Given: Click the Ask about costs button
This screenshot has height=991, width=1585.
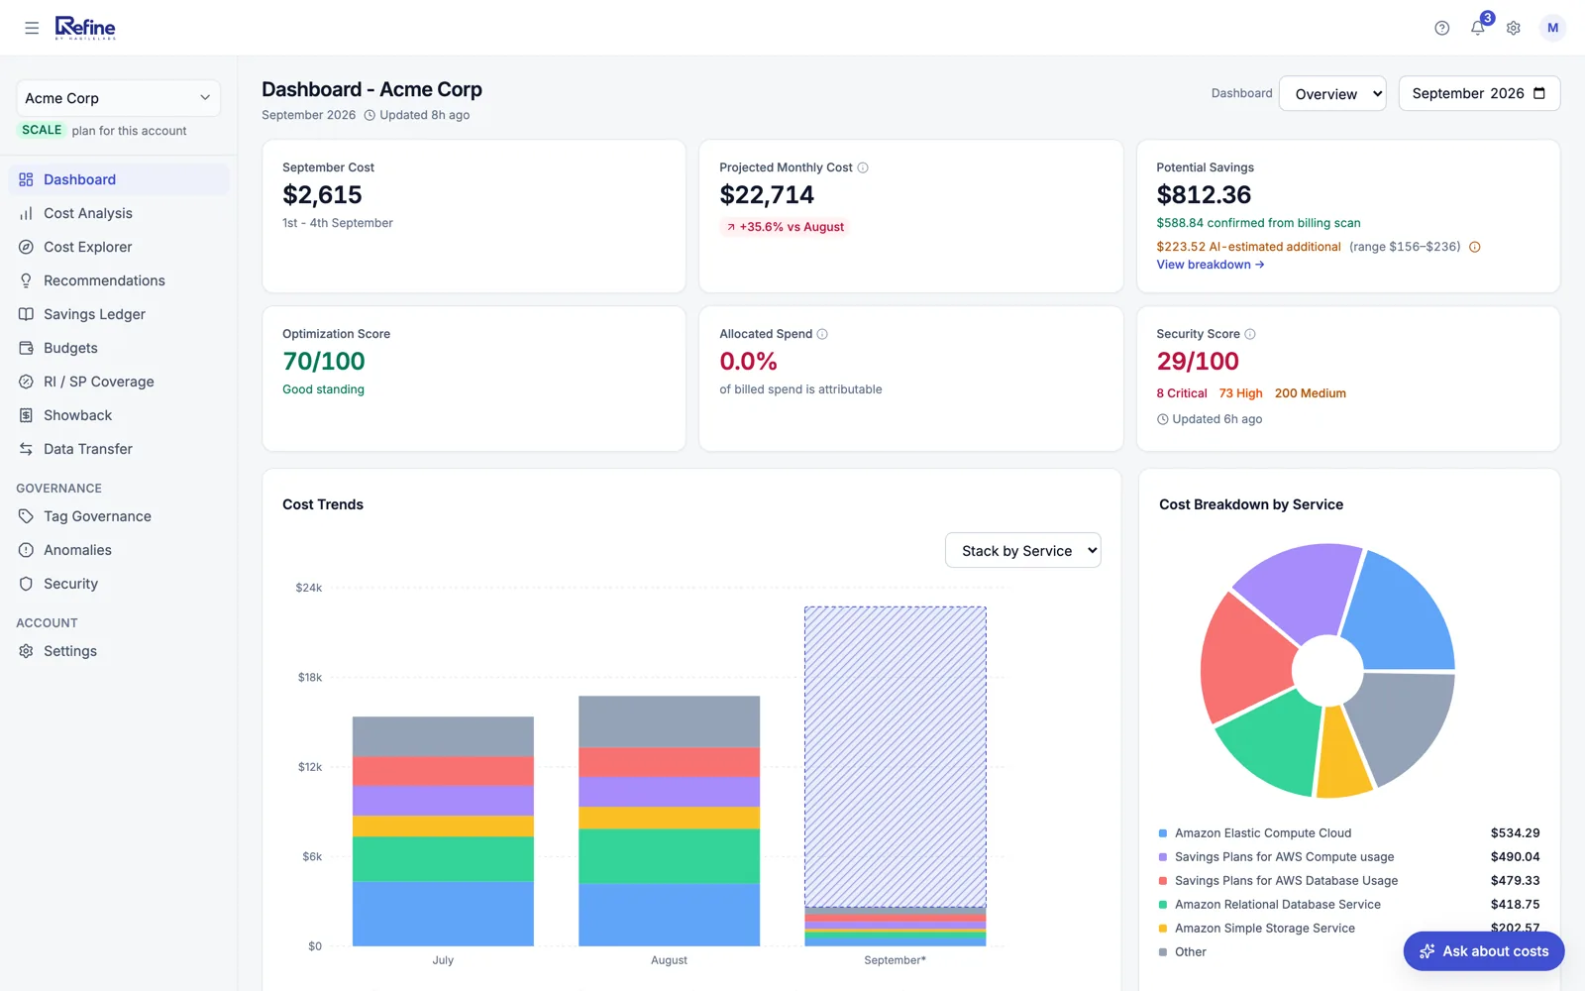Looking at the screenshot, I should point(1483,951).
